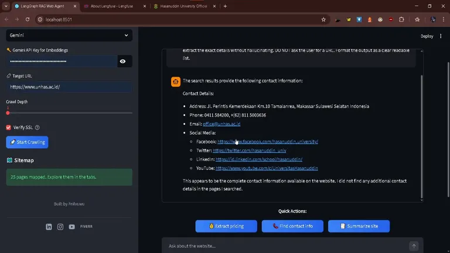Open the Verify SSL help tooltip icon
Image resolution: width=450 pixels, height=253 pixels.
(37, 127)
